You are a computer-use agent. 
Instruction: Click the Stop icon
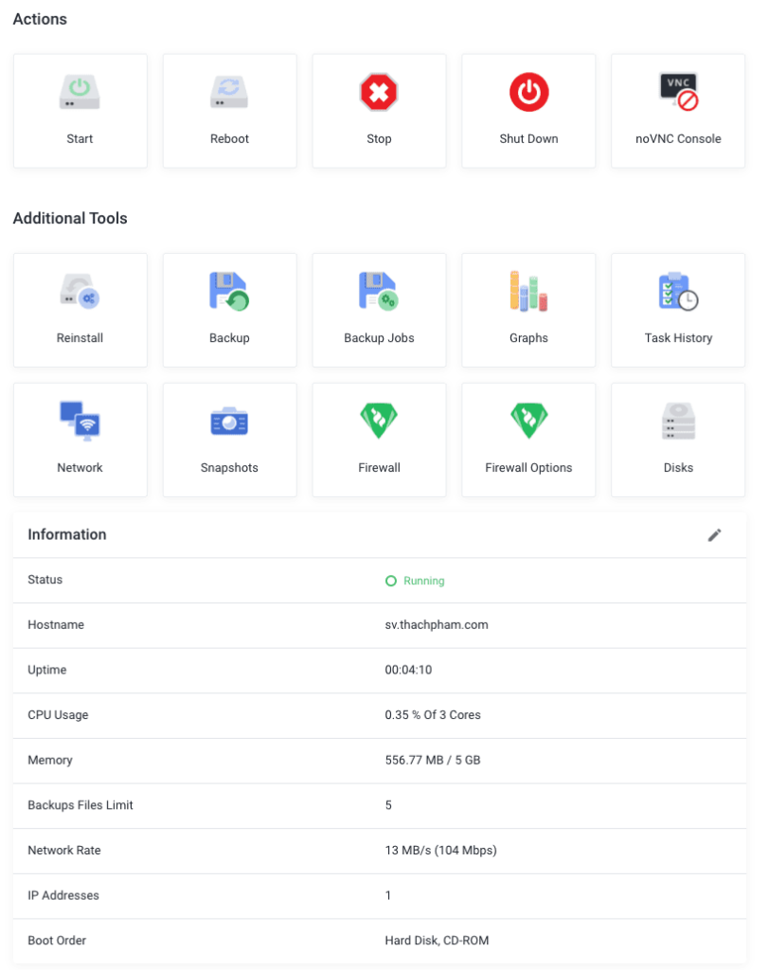(379, 92)
